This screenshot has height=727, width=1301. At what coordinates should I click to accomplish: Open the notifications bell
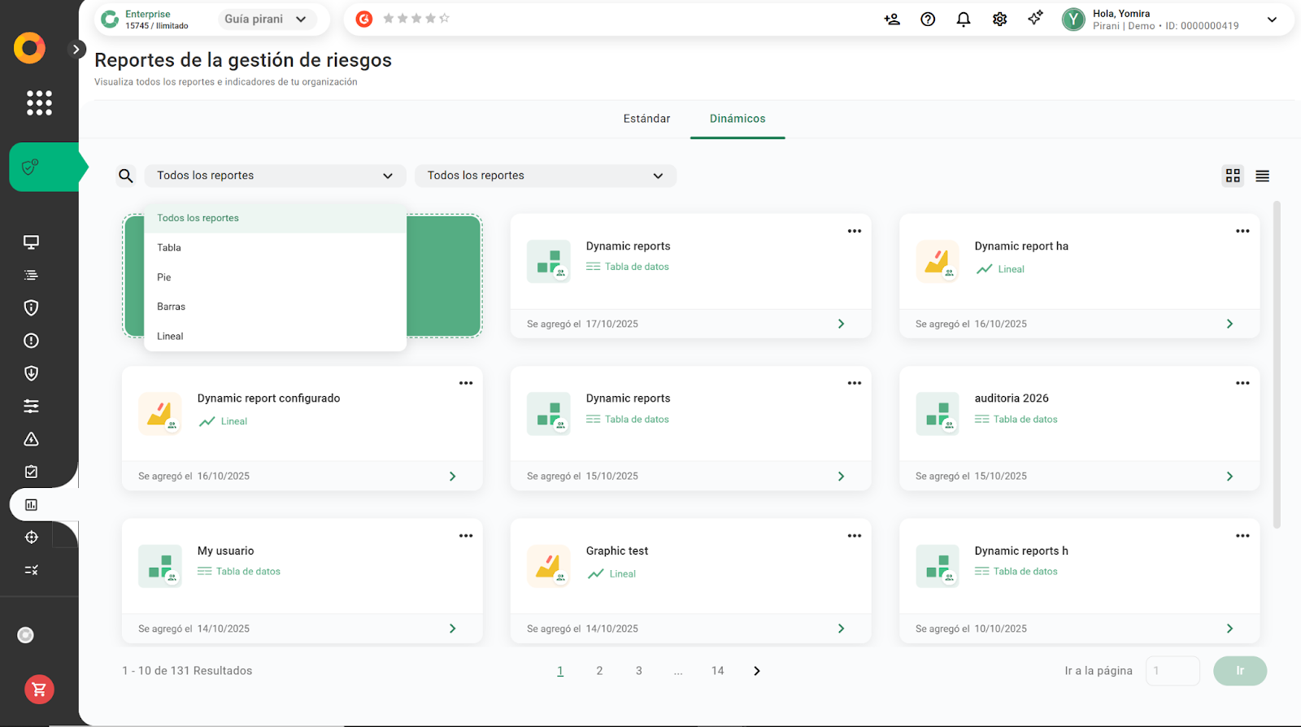[x=964, y=20]
